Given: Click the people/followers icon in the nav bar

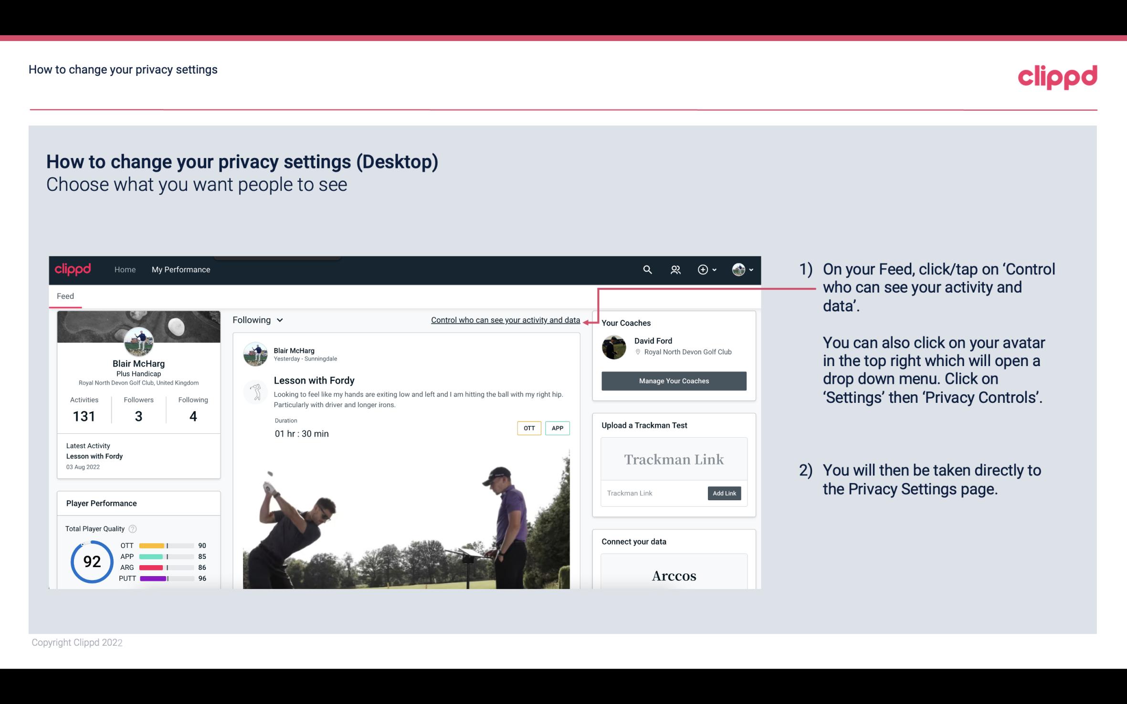Looking at the screenshot, I should (x=675, y=269).
